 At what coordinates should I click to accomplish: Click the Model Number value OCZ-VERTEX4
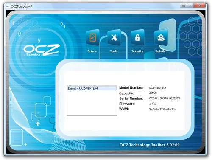[x=158, y=87]
